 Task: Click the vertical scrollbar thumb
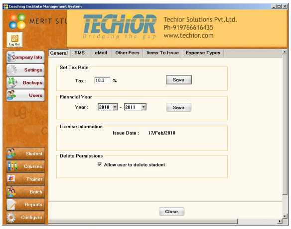[x=285, y=125]
